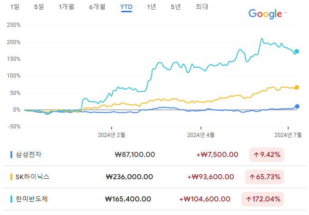This screenshot has height=215, width=309.
Task: Switch to the 6개월 range tab
Action: click(97, 7)
